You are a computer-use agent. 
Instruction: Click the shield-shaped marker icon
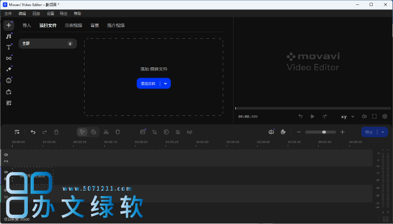[117, 132]
